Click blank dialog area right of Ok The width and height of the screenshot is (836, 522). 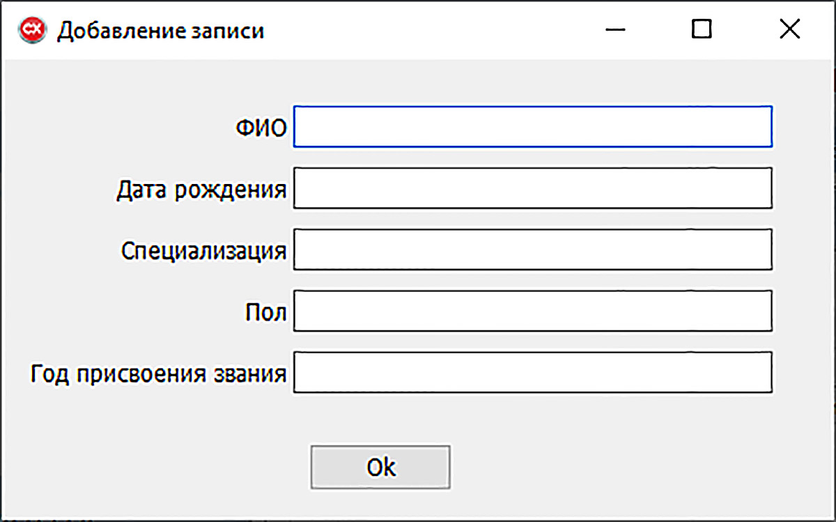tap(627, 467)
